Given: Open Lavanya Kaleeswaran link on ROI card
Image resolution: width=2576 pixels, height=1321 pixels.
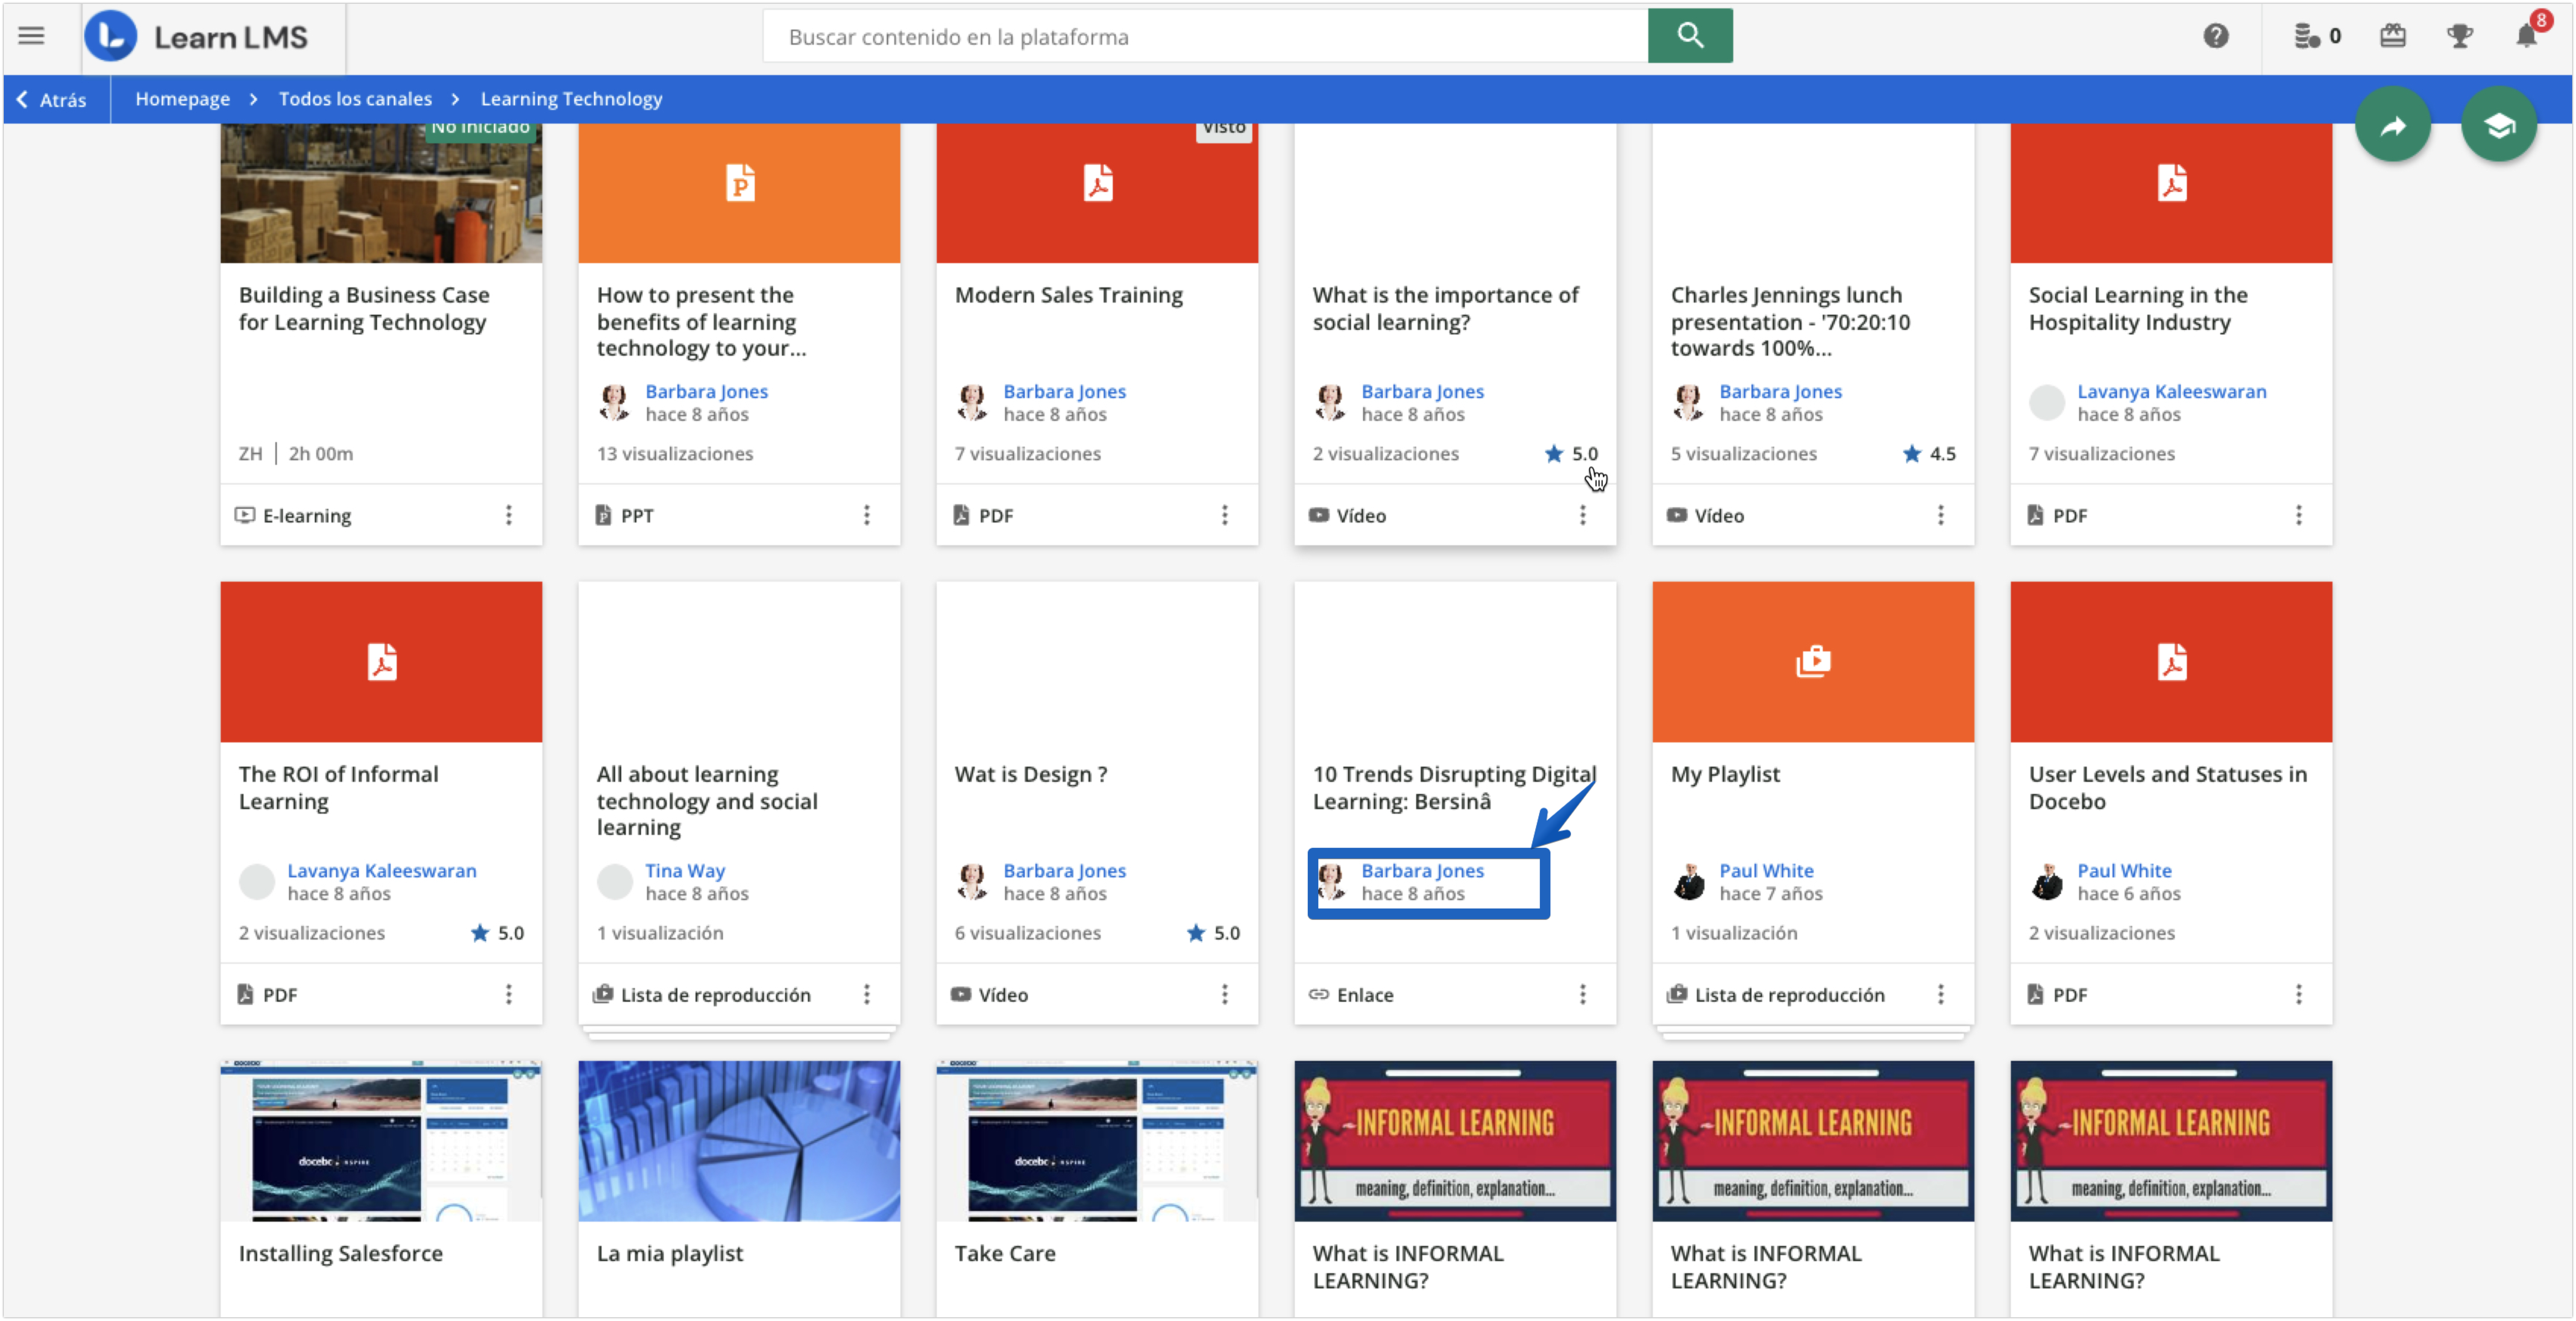Looking at the screenshot, I should pyautogui.click(x=381, y=870).
